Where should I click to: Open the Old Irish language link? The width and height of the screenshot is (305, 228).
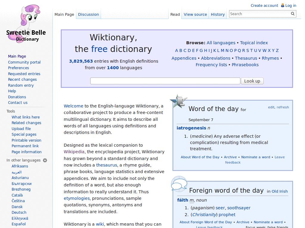280,191
